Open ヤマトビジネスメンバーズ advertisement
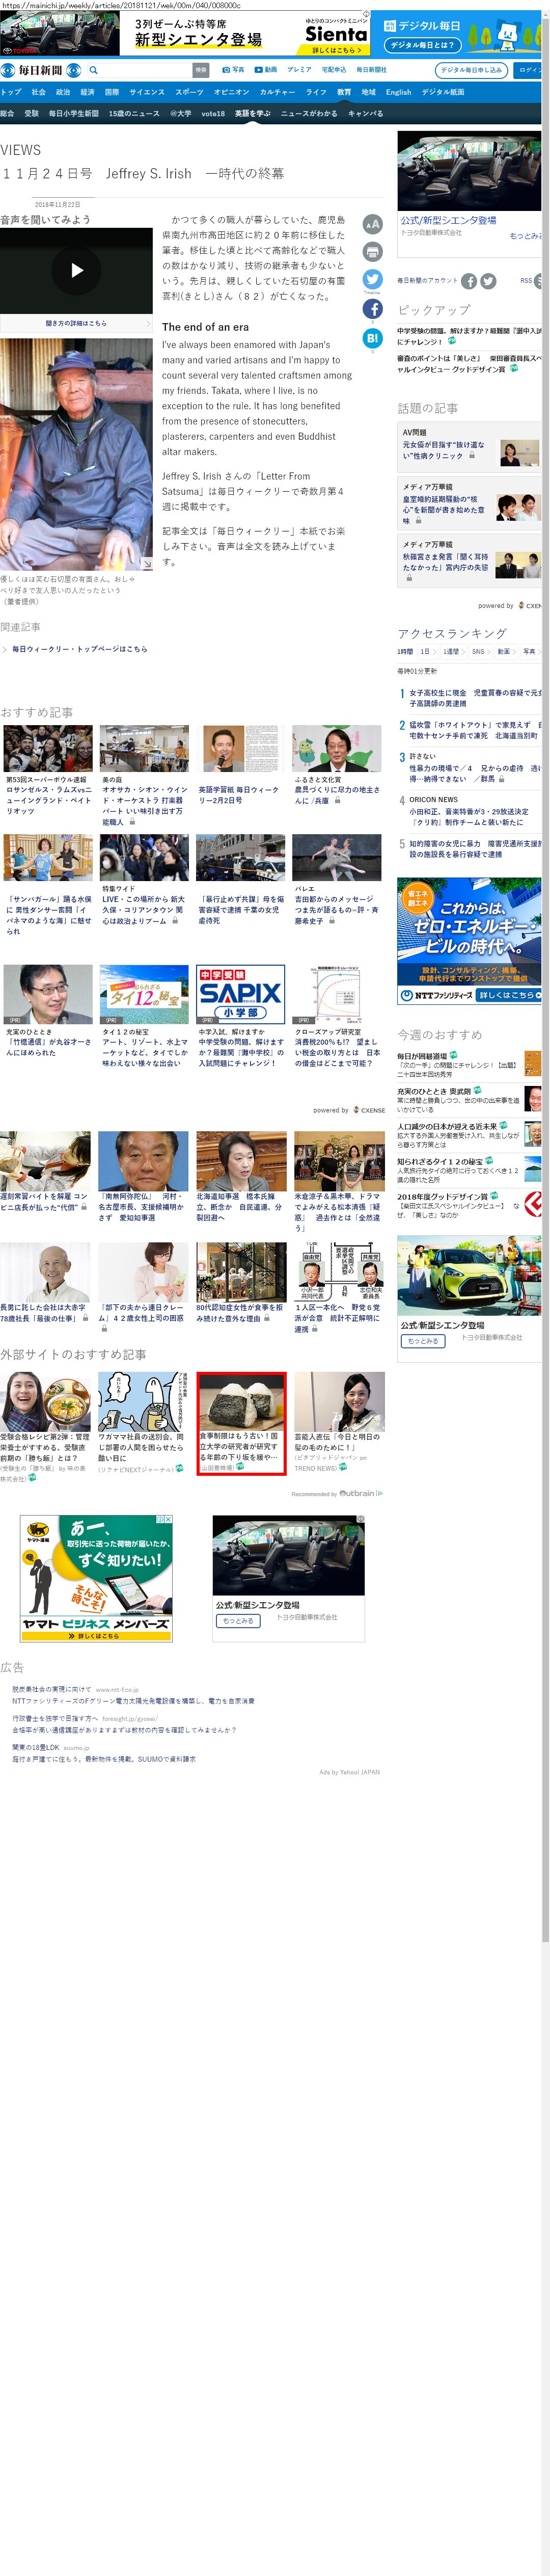 pos(96,1578)
